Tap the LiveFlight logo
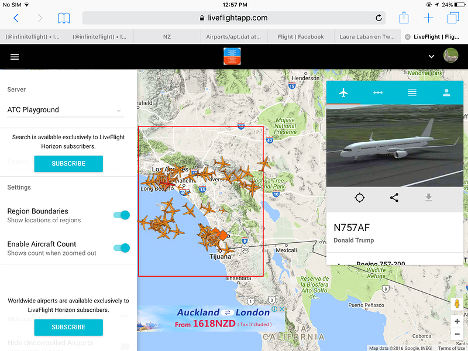This screenshot has width=468, height=351. (x=232, y=56)
